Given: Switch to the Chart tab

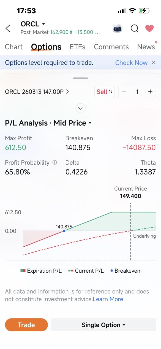Looking at the screenshot, I should click(14, 47).
